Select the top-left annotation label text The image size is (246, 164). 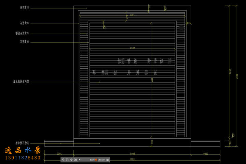click(25, 7)
